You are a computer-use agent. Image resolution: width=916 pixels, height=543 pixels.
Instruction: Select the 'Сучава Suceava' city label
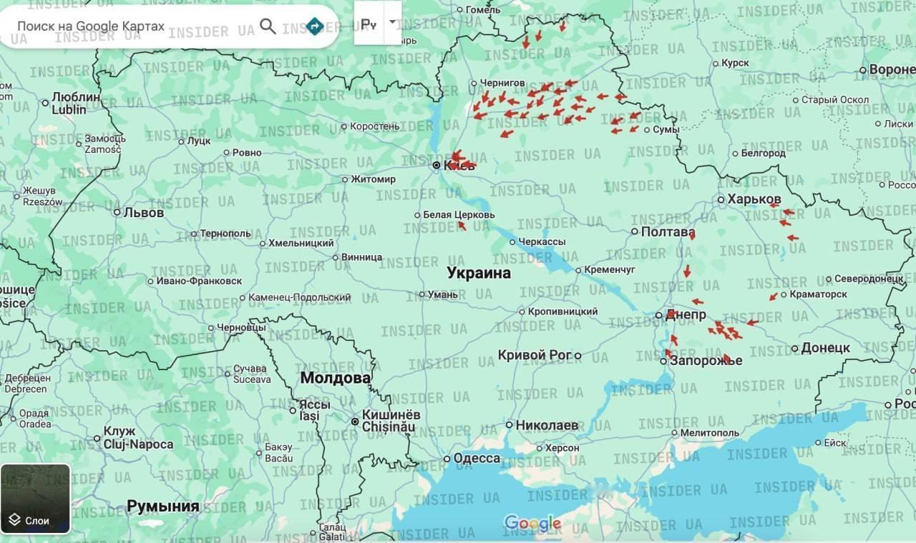[251, 374]
